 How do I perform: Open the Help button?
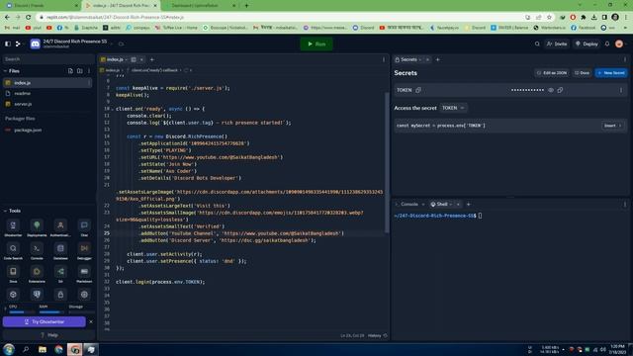tap(48, 335)
